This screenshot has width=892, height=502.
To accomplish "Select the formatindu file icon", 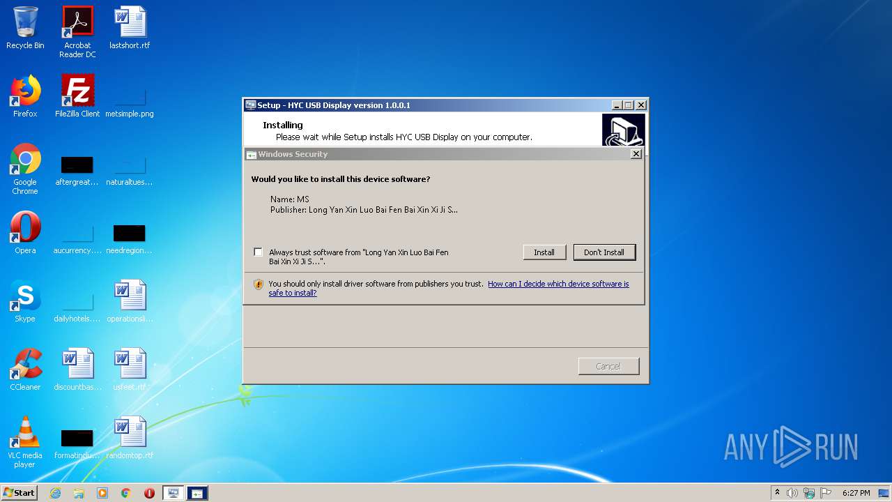I will [x=77, y=443].
